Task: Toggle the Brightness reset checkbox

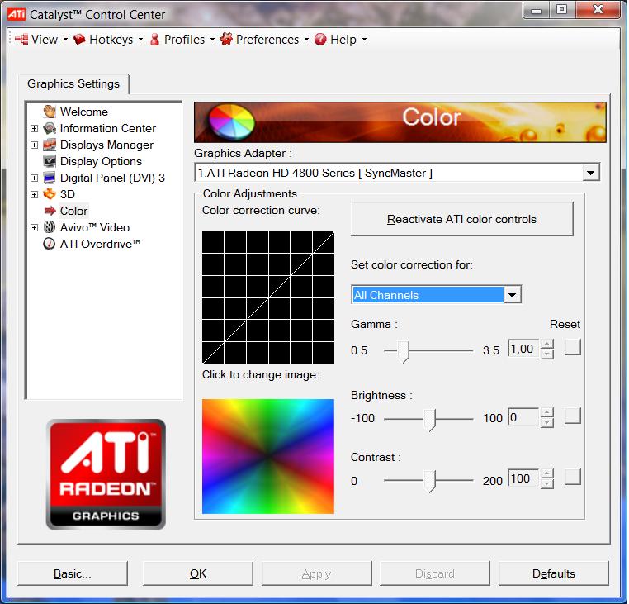Action: coord(572,416)
